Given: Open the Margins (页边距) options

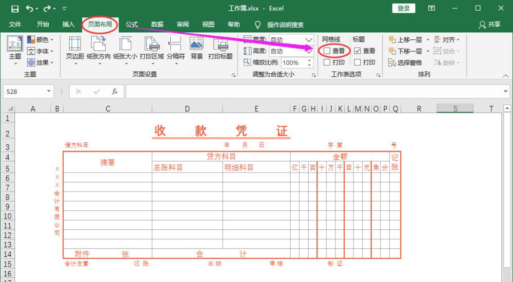Looking at the screenshot, I should (75, 50).
